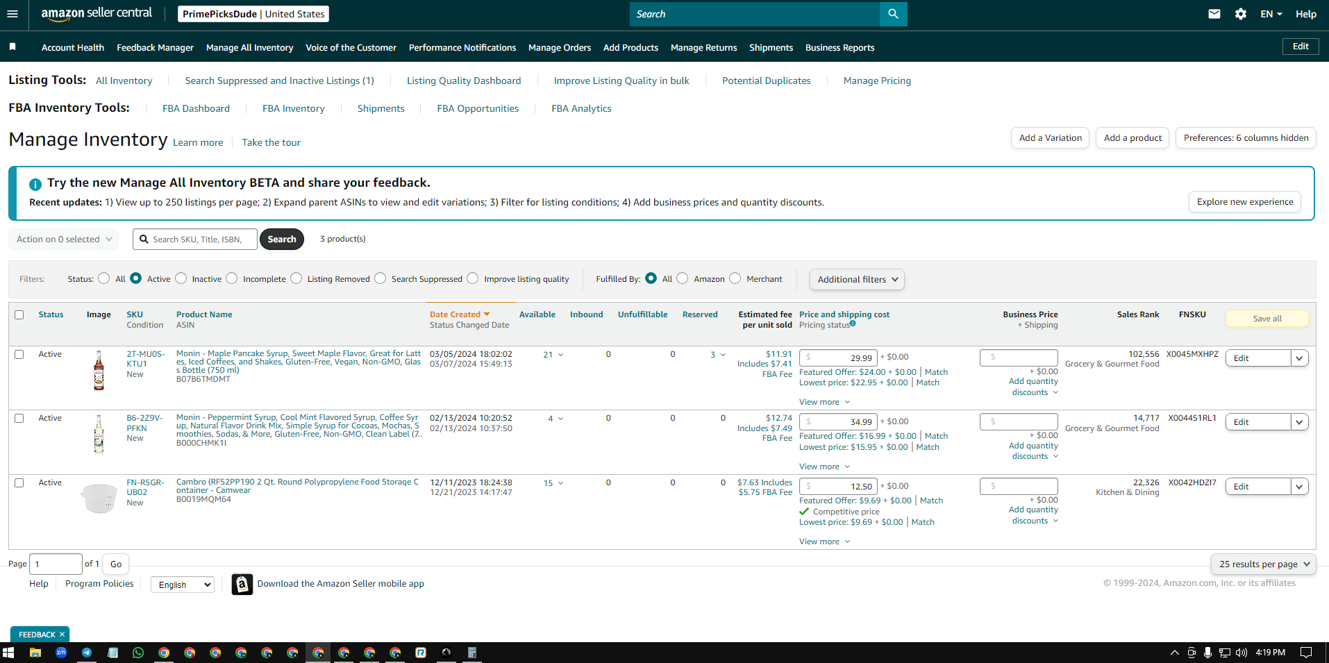
Task: Click the Add a Variation button
Action: tap(1050, 138)
